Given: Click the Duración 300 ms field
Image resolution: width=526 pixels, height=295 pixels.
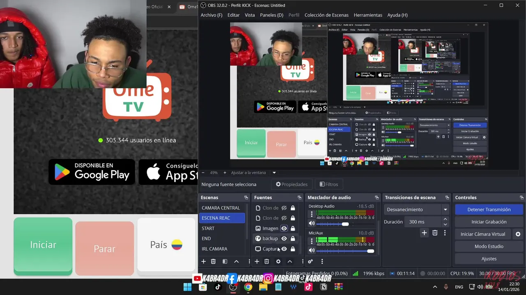Looking at the screenshot, I should [423, 222].
